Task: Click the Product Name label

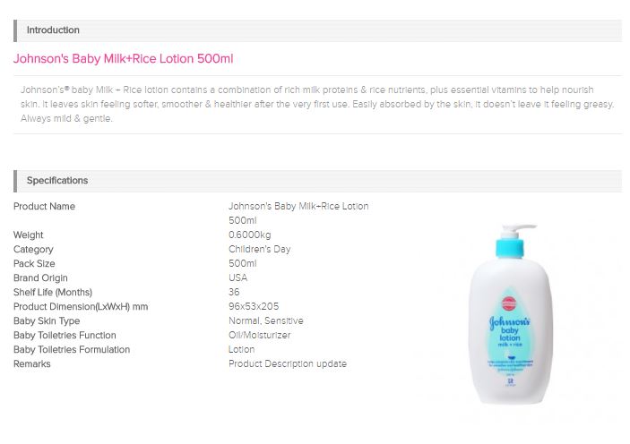Action: pyautogui.click(x=44, y=207)
